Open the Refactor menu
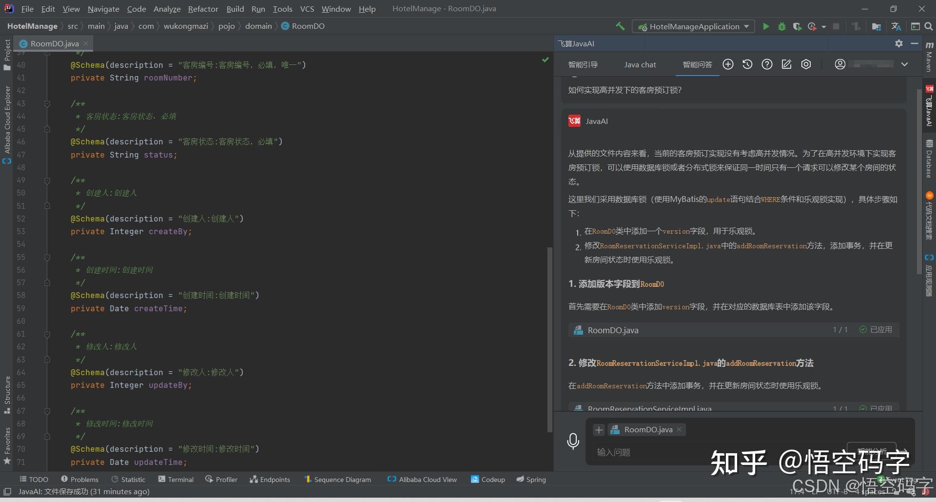Image resolution: width=936 pixels, height=502 pixels. pyautogui.click(x=203, y=9)
